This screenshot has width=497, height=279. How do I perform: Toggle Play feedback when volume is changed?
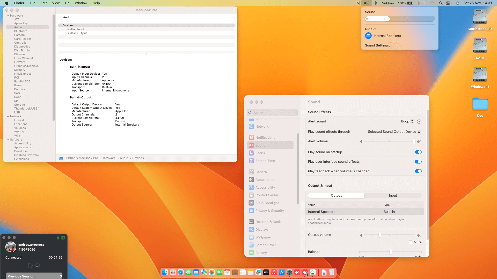coord(418,171)
